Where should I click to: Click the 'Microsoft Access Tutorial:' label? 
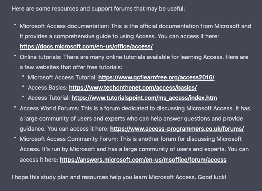click(x=62, y=77)
